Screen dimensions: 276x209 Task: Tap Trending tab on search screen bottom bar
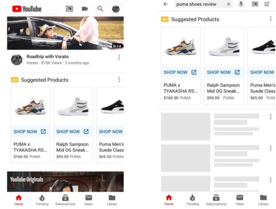[192, 200]
